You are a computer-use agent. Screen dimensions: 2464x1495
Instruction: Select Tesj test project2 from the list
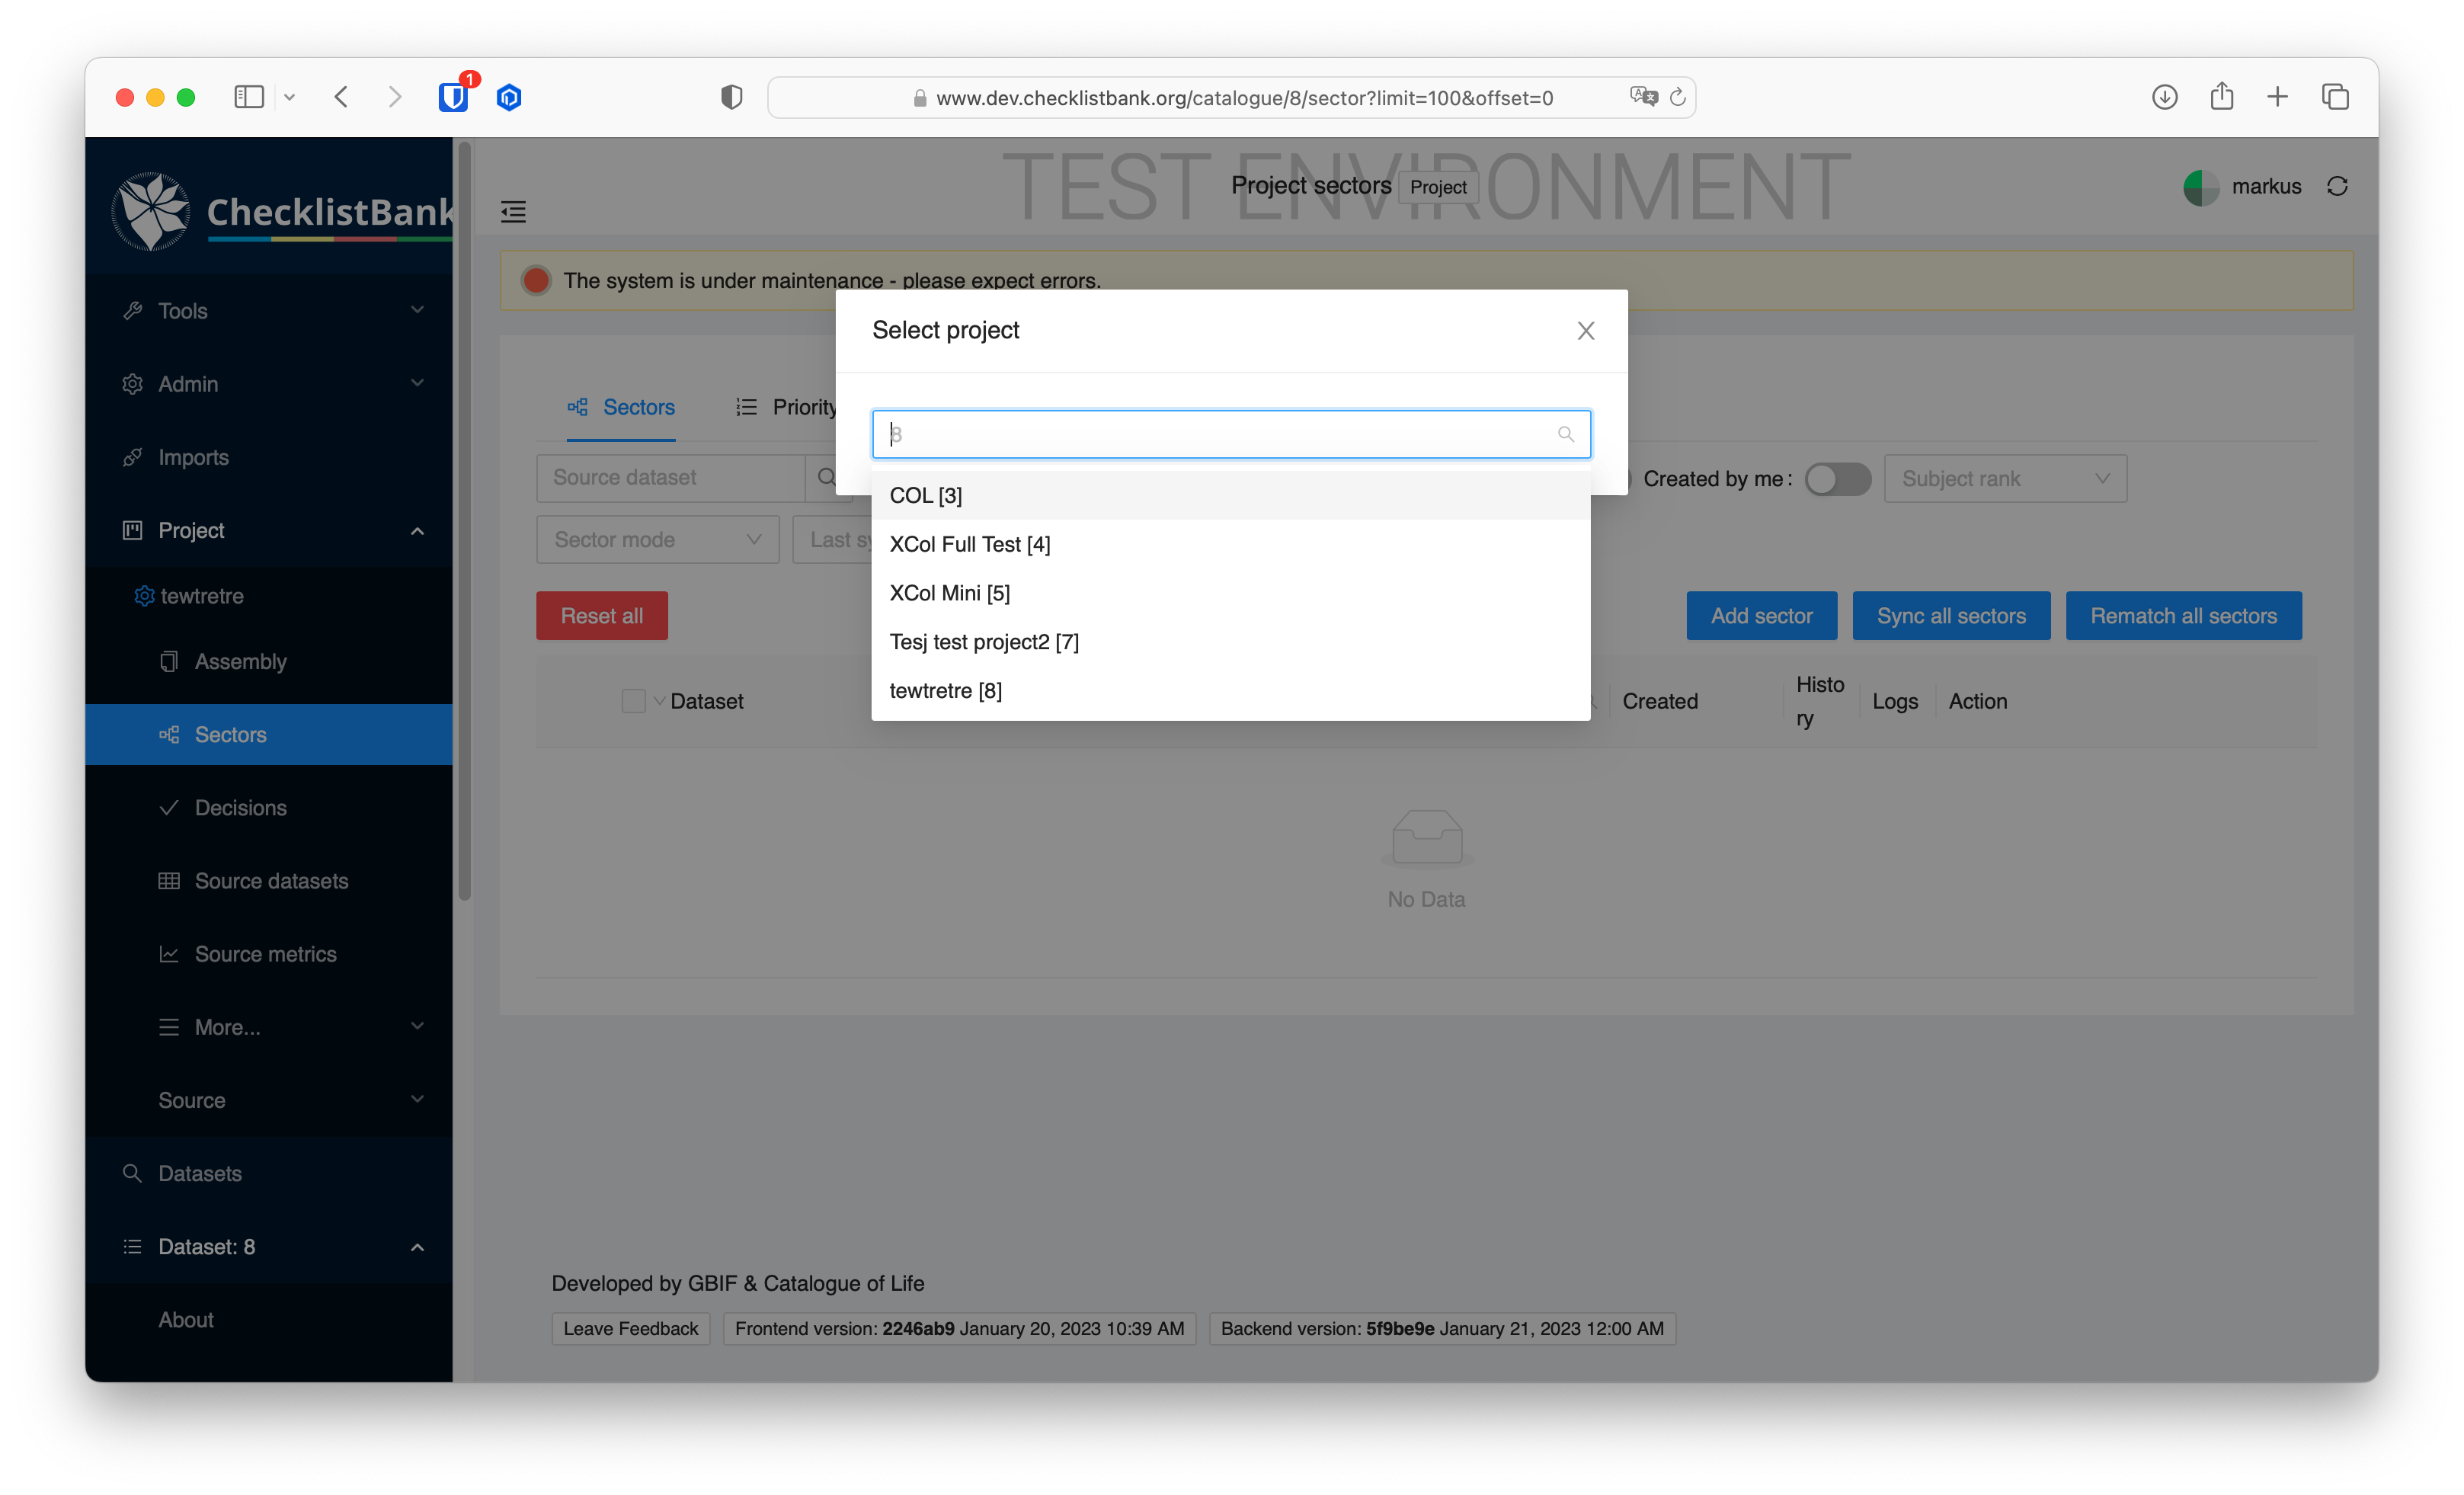pyautogui.click(x=983, y=641)
